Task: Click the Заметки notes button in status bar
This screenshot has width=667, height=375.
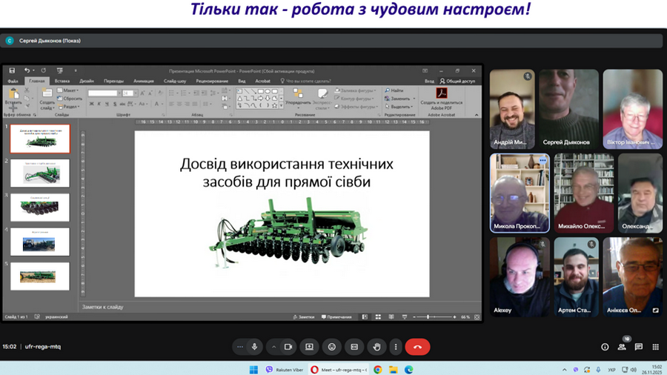Action: coord(305,316)
